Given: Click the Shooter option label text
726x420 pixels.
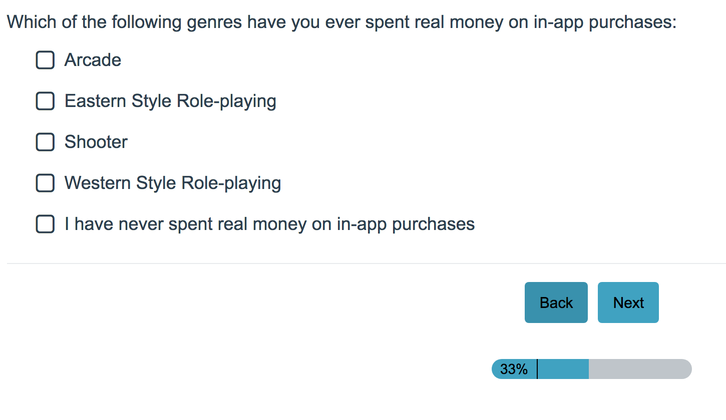Looking at the screenshot, I should [x=96, y=142].
